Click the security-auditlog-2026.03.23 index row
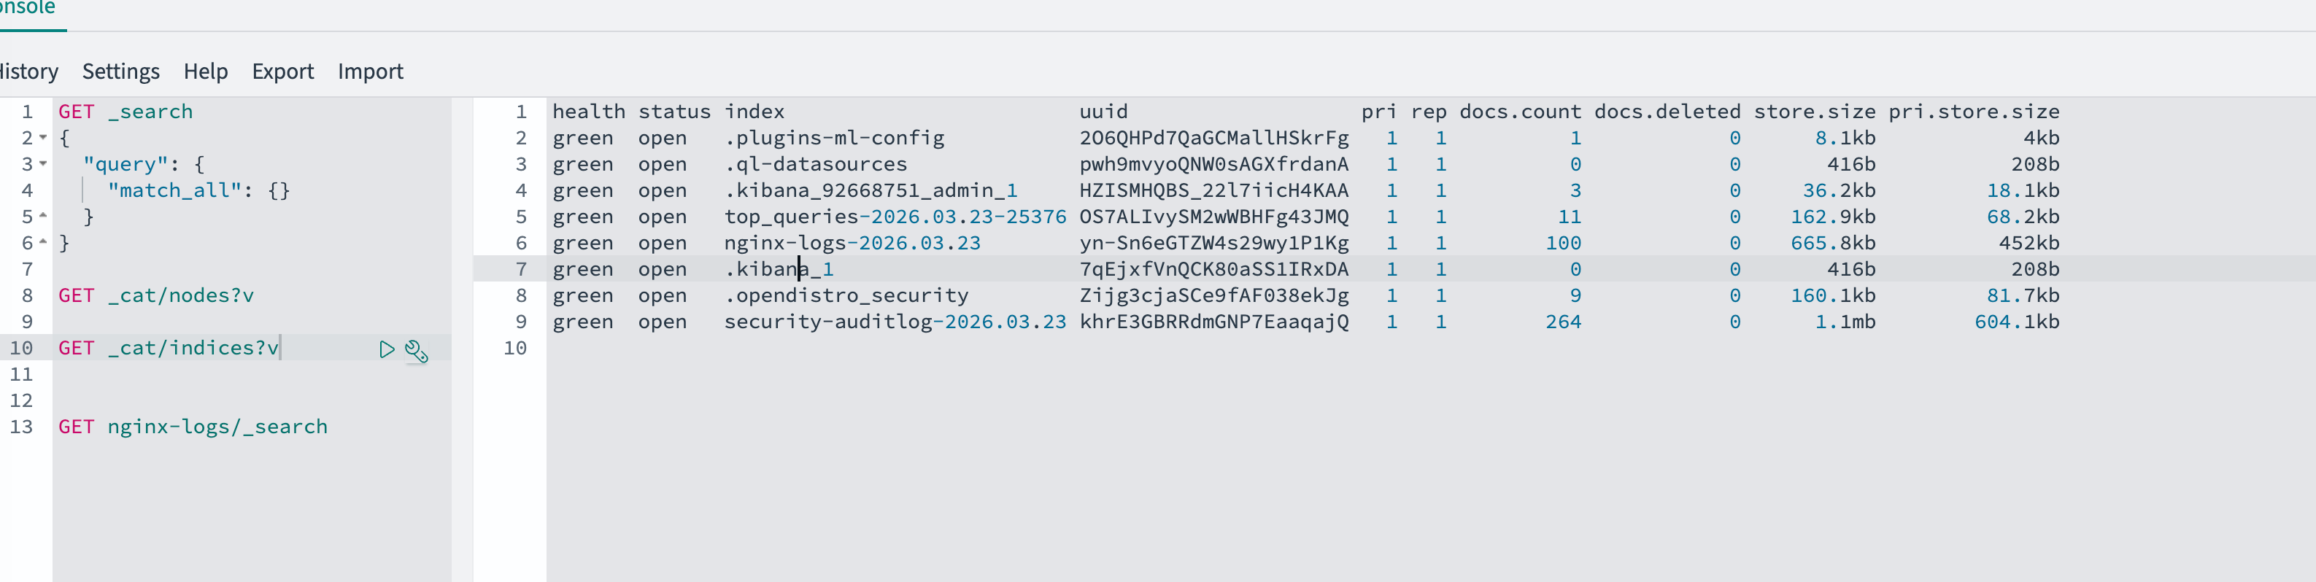The image size is (2316, 582). tap(1305, 322)
